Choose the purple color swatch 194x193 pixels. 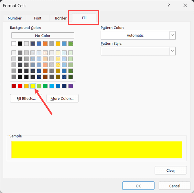pos(70,86)
